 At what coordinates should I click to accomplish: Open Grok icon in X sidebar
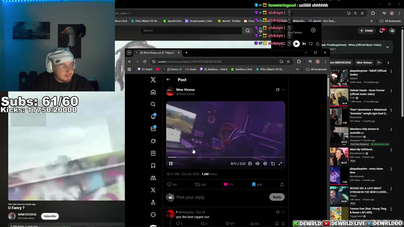(x=153, y=141)
